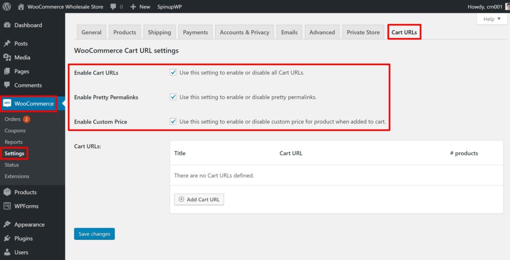
Task: Click the 'There are no Cart URLs defined.' text
Action: 214,175
